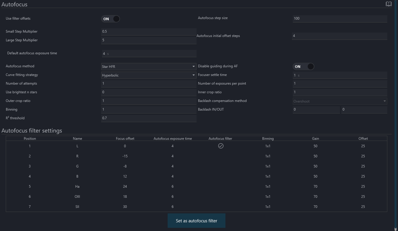Select the SII filter name cell
Viewport: 398px width, 231px height.
point(77,207)
